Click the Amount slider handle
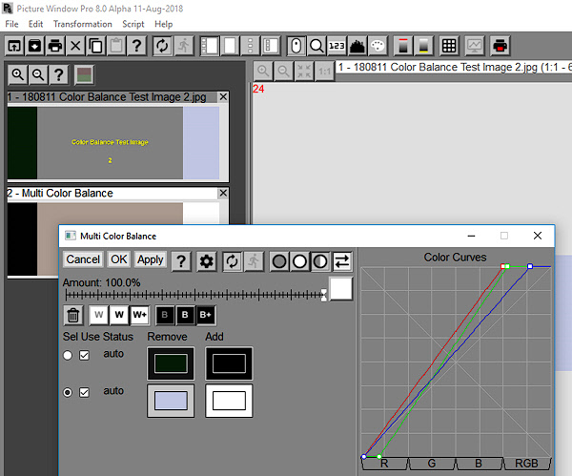Viewport: 572px width, 476px height. coord(324,295)
